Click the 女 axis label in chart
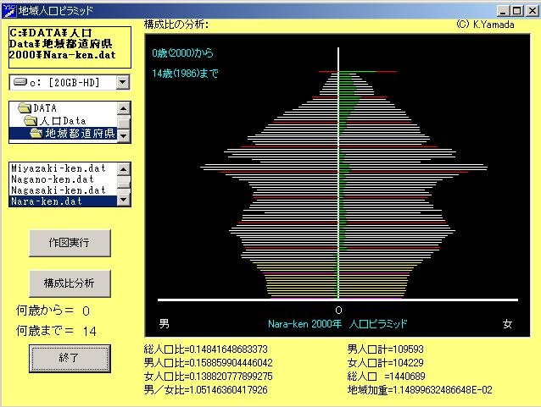 pos(507,324)
